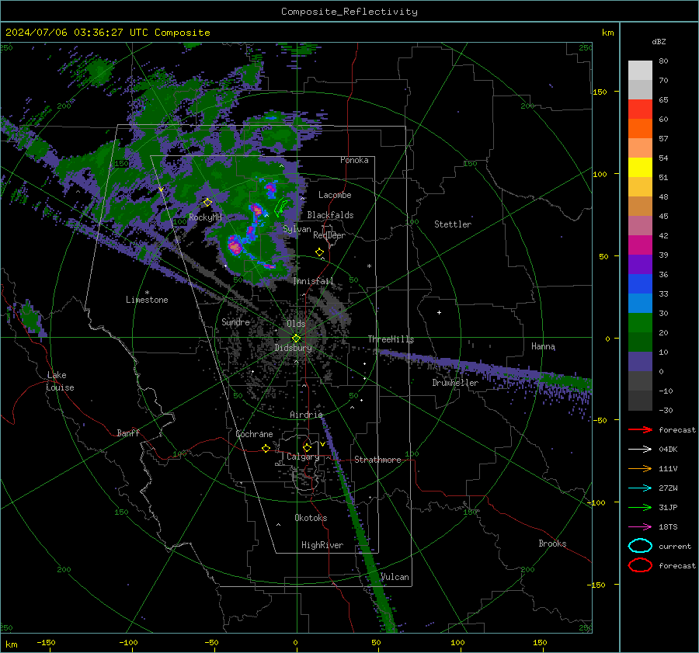699x653 pixels.
Task: Select the Airdrie city label
Action: [306, 415]
